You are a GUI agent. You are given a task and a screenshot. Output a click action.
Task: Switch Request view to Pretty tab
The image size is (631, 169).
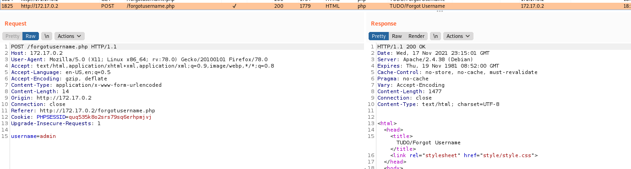(x=12, y=36)
